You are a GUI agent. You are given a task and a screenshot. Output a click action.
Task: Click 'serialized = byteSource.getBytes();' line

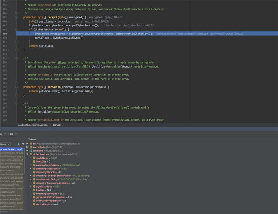(x=60, y=38)
